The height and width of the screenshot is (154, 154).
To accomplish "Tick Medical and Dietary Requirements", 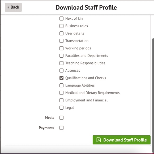I will coord(62,93).
